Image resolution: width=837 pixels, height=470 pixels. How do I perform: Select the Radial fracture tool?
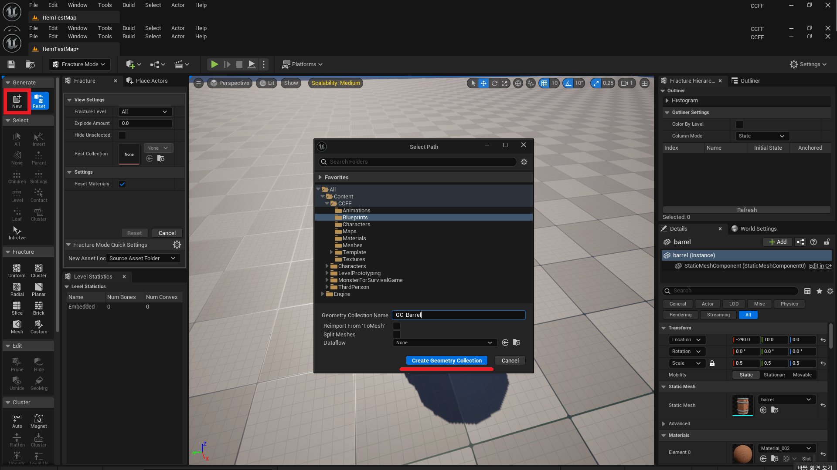(17, 289)
